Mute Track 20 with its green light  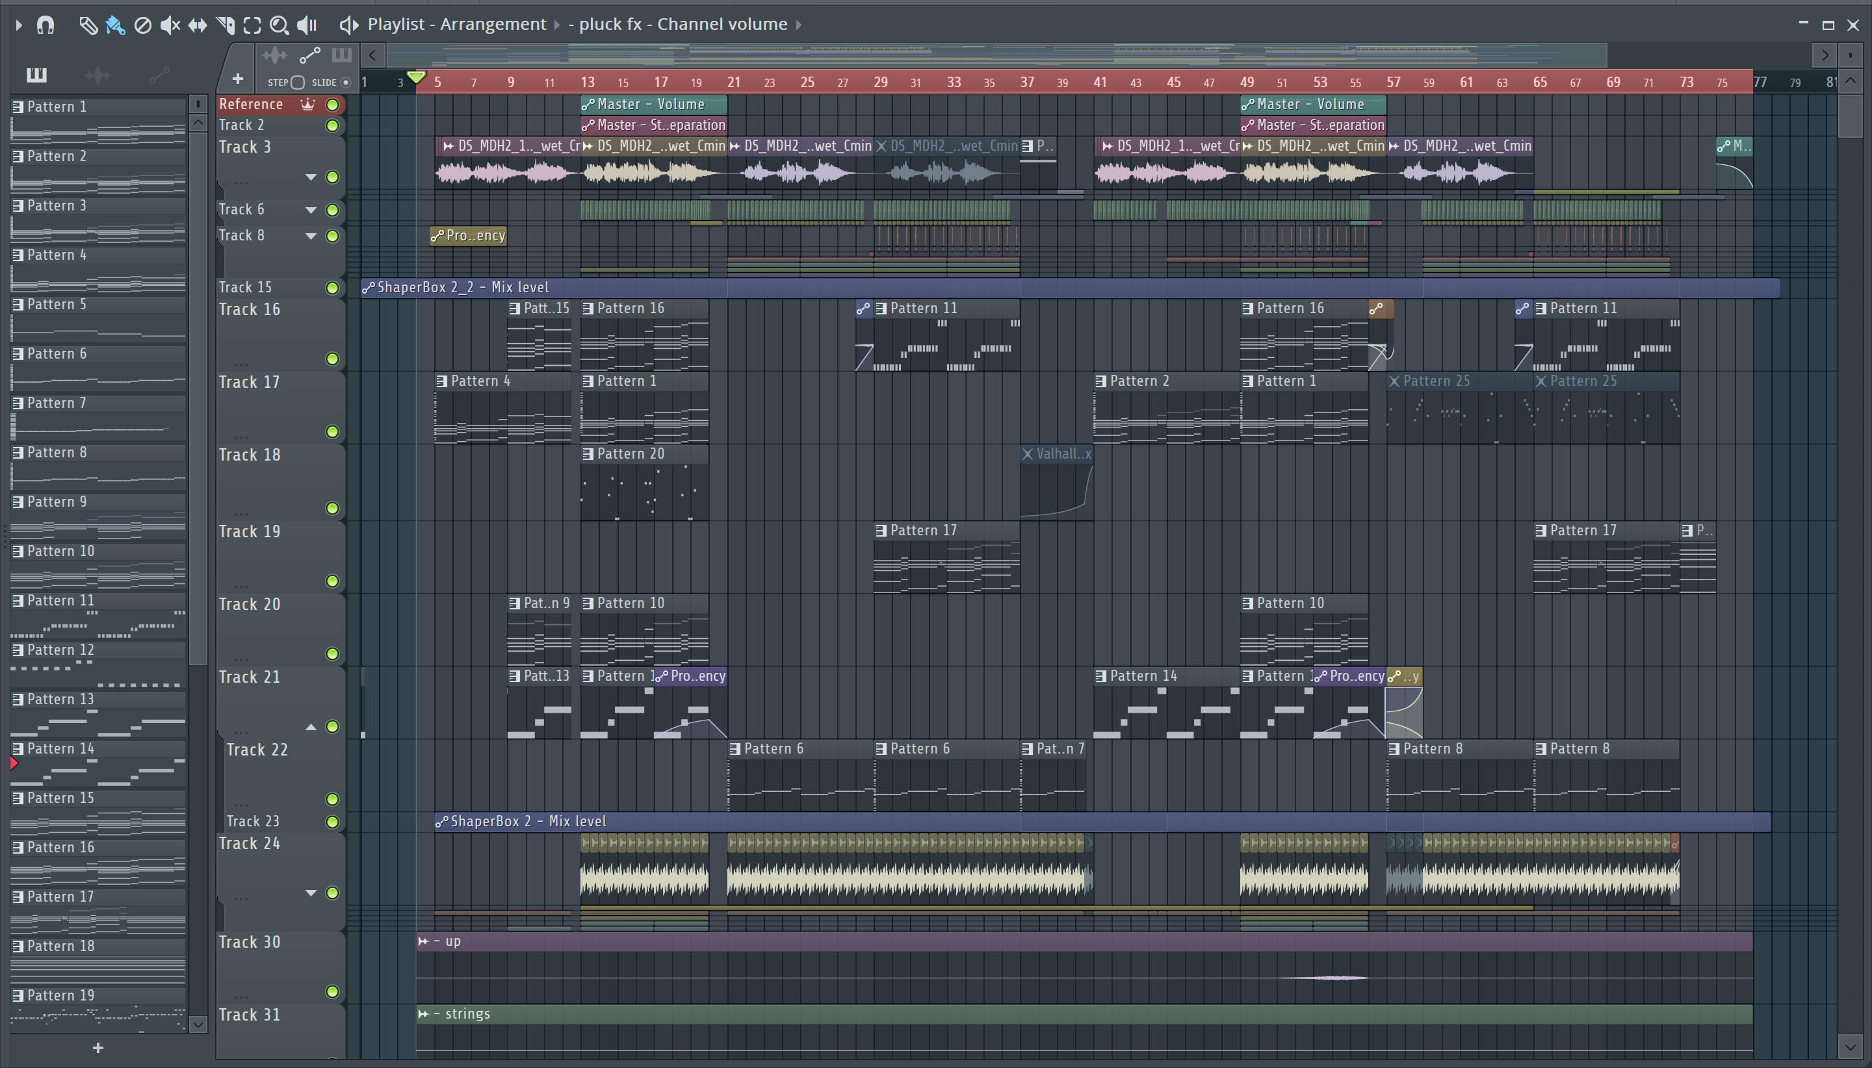(x=332, y=654)
